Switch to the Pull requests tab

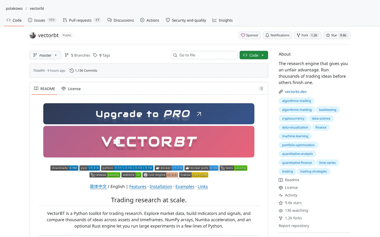pyautogui.click(x=82, y=20)
